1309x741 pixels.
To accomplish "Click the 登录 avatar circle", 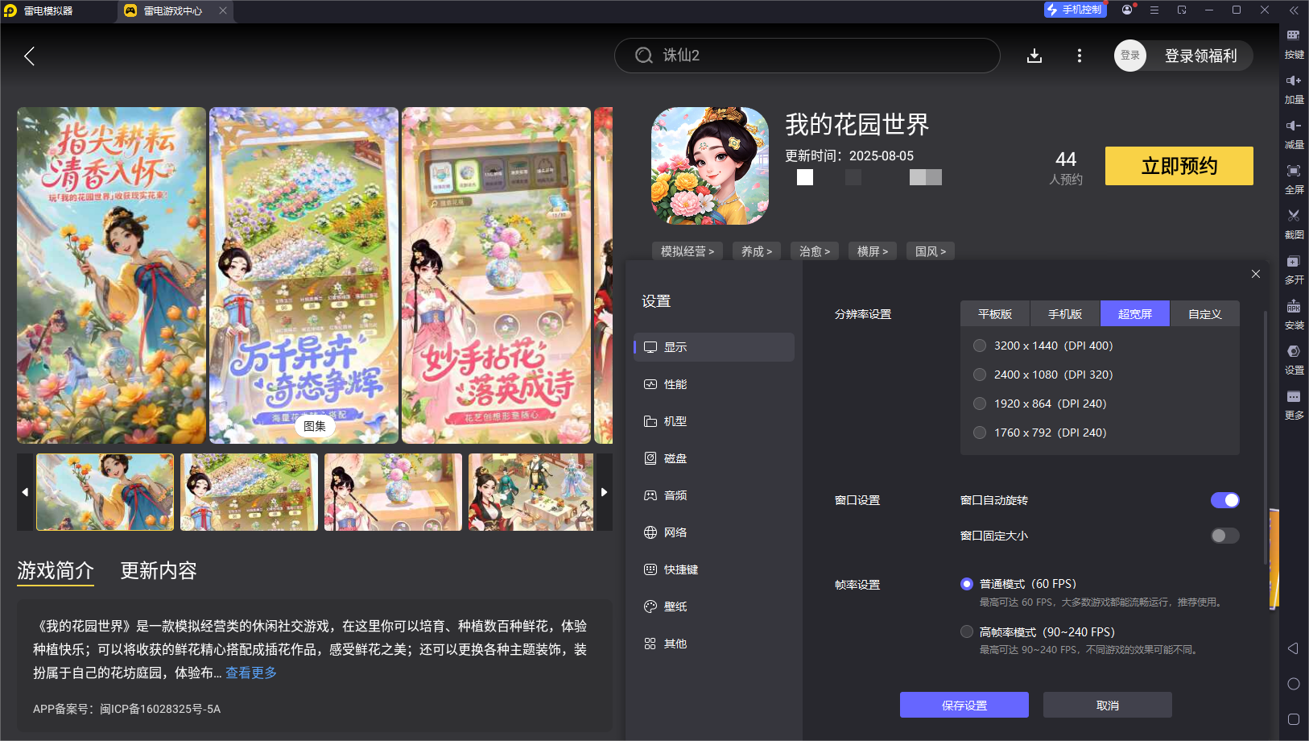I will tap(1130, 56).
